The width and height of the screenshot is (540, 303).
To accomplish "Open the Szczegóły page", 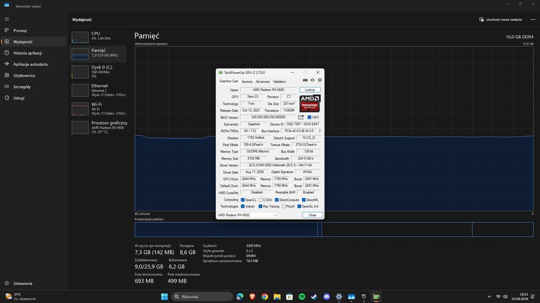I will 33,87.
